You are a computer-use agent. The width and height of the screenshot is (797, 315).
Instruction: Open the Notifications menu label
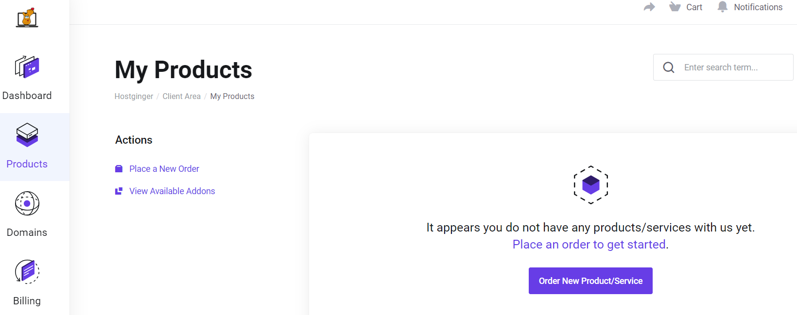click(758, 7)
